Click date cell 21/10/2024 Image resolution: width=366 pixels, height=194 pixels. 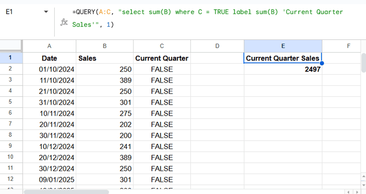tap(49, 91)
